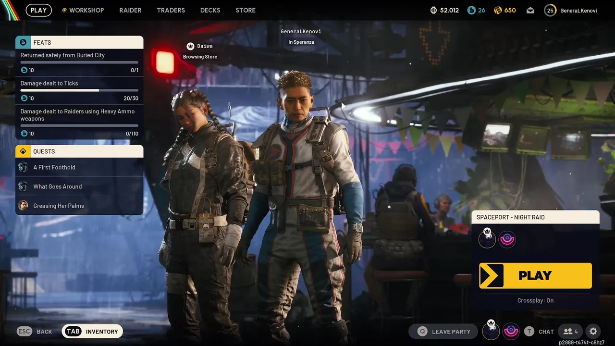The image size is (615, 346).
Task: Click the ESC key icon
Action: 25,332
